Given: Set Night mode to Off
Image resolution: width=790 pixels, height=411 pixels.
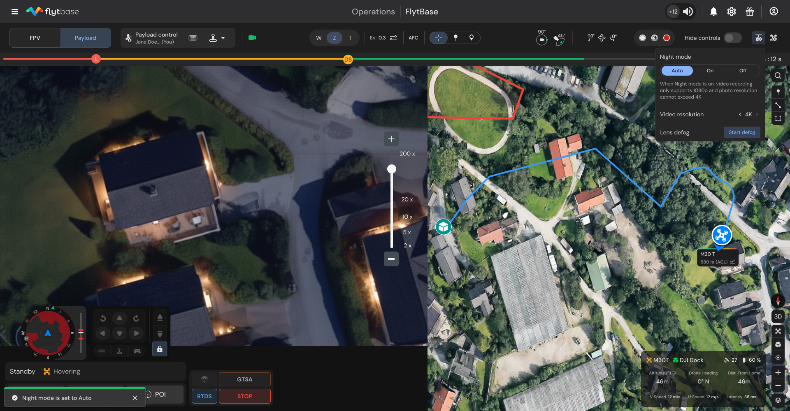Looking at the screenshot, I should (x=743, y=71).
